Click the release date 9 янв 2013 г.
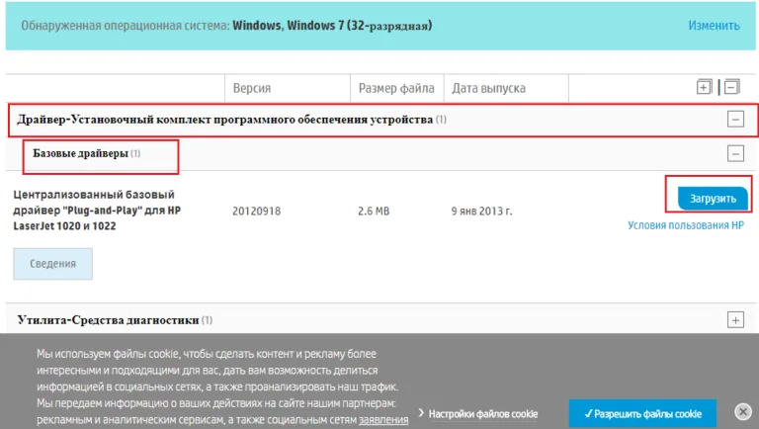This screenshot has height=429, width=759. (481, 212)
